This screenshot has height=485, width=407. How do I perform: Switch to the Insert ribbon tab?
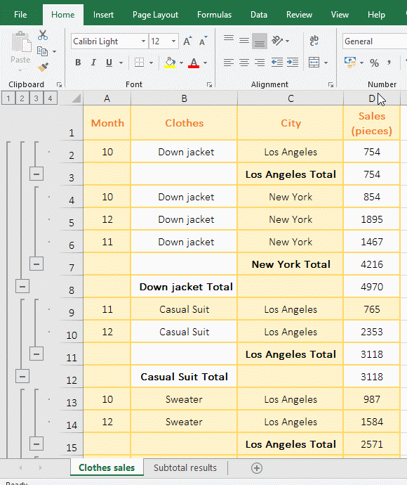point(103,15)
